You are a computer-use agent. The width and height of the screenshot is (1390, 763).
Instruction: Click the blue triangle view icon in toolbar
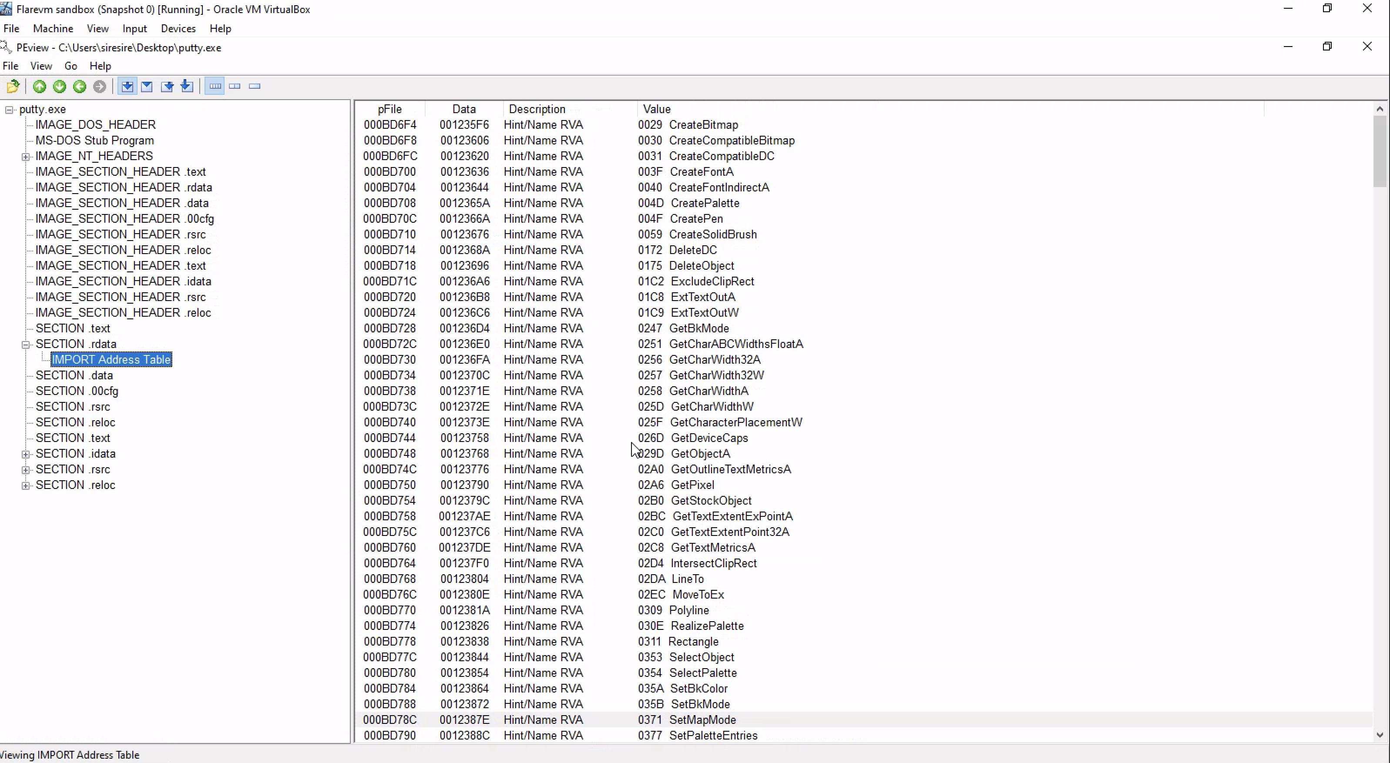(x=147, y=86)
